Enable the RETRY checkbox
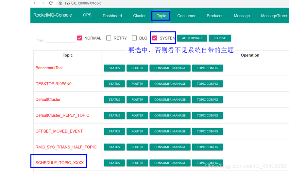The width and height of the screenshot is (289, 172). [x=109, y=38]
